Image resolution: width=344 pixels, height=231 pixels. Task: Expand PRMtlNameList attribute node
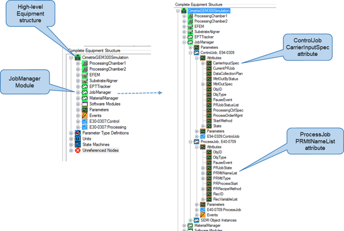203,173
